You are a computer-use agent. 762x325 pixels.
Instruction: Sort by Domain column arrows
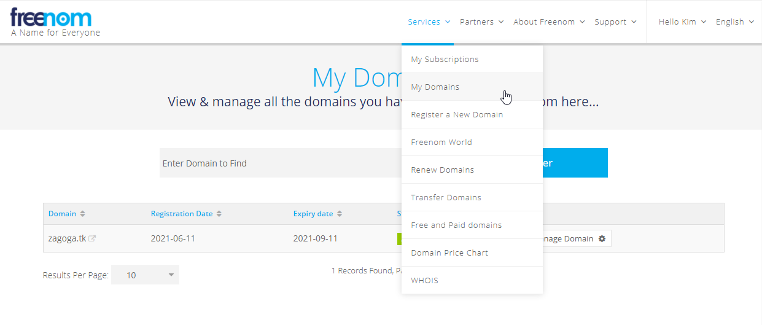click(82, 214)
